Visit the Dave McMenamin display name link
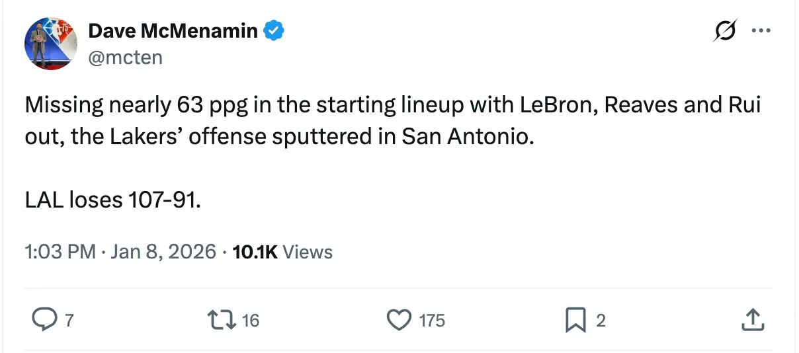 coord(173,30)
